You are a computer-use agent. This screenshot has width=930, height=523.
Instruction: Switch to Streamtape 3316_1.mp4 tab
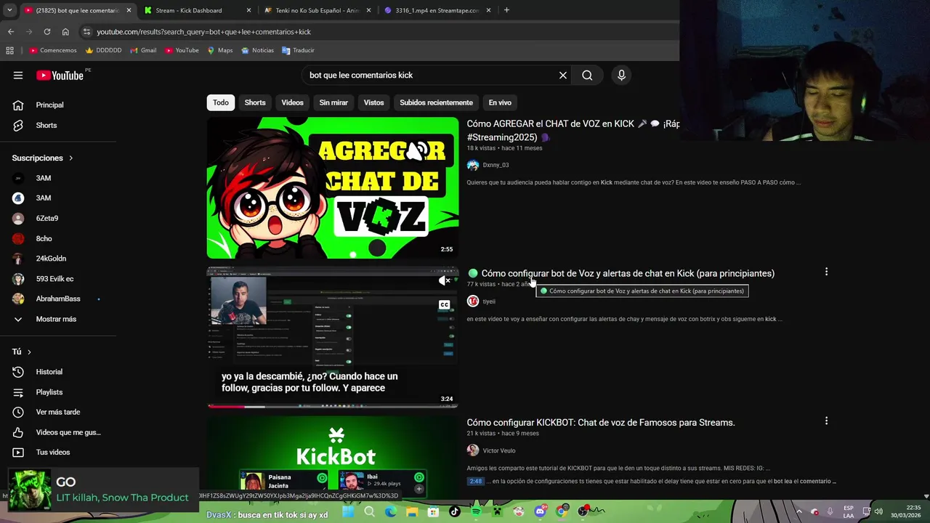[x=437, y=10]
